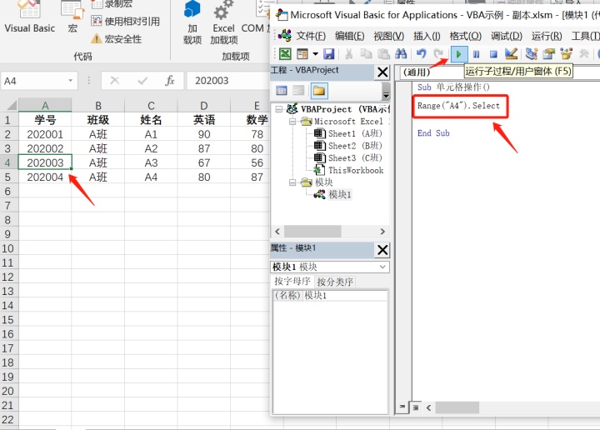Image resolution: width=600 pixels, height=430 pixels.
Task: Select cell containing 202004
Action: pyautogui.click(x=45, y=177)
